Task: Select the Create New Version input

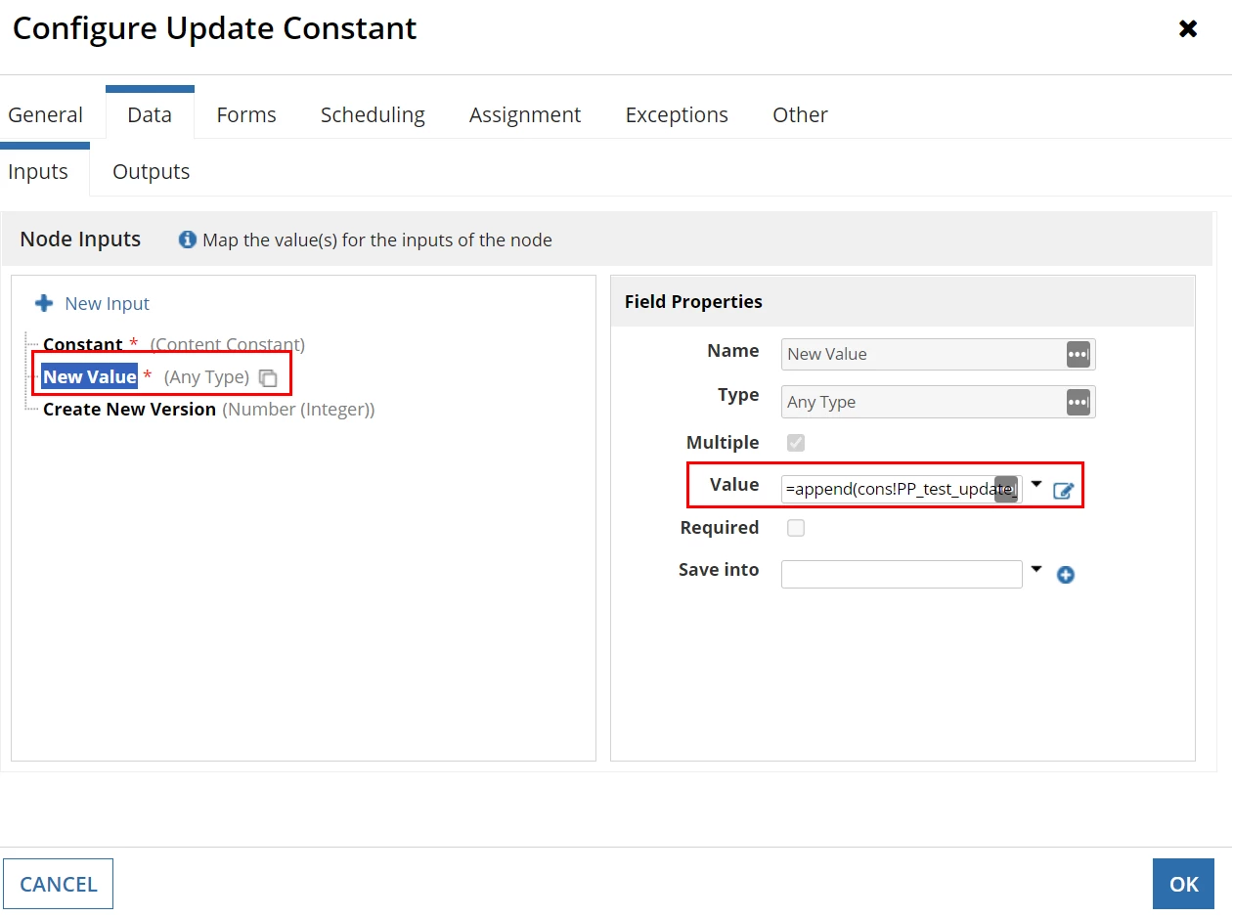Action: (129, 409)
